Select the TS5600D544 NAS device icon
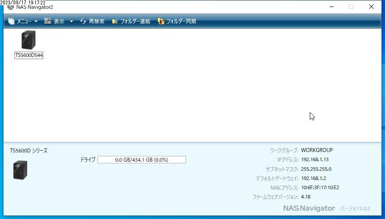This screenshot has width=385, height=219. [x=28, y=40]
